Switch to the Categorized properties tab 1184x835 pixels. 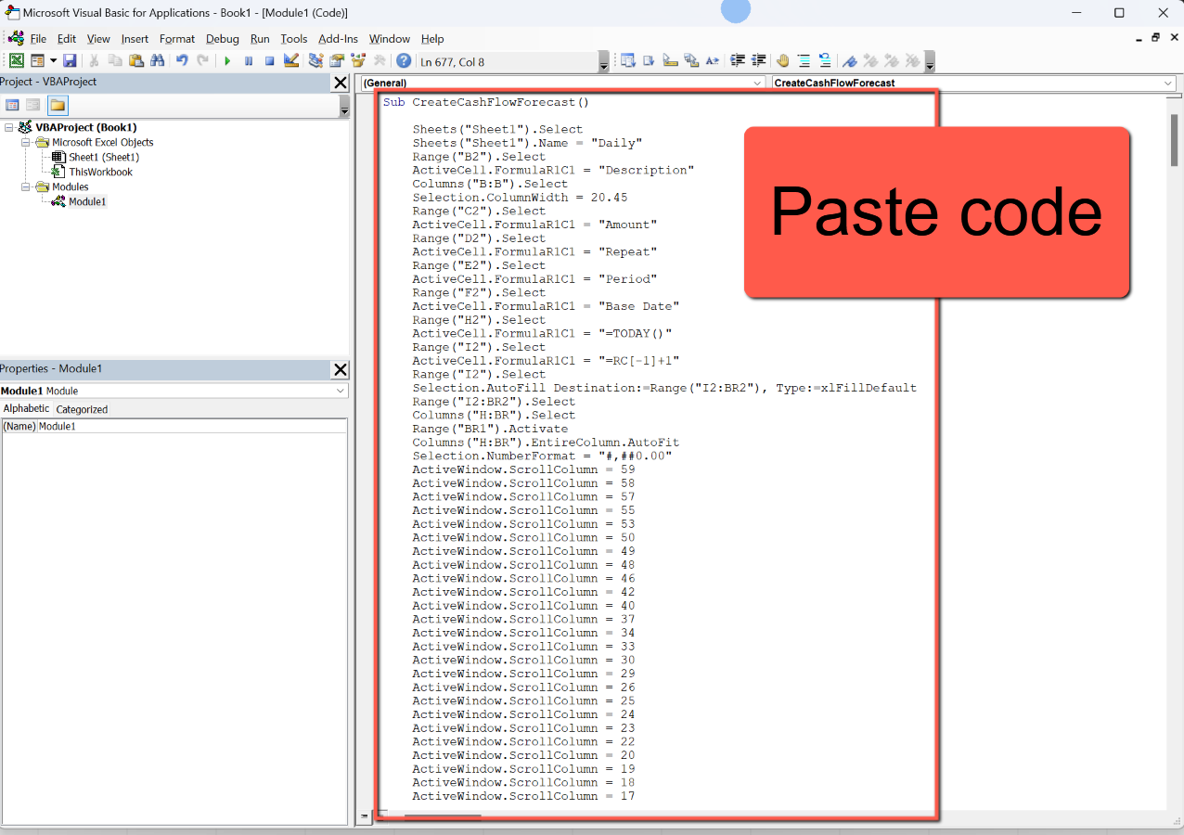[x=82, y=409]
